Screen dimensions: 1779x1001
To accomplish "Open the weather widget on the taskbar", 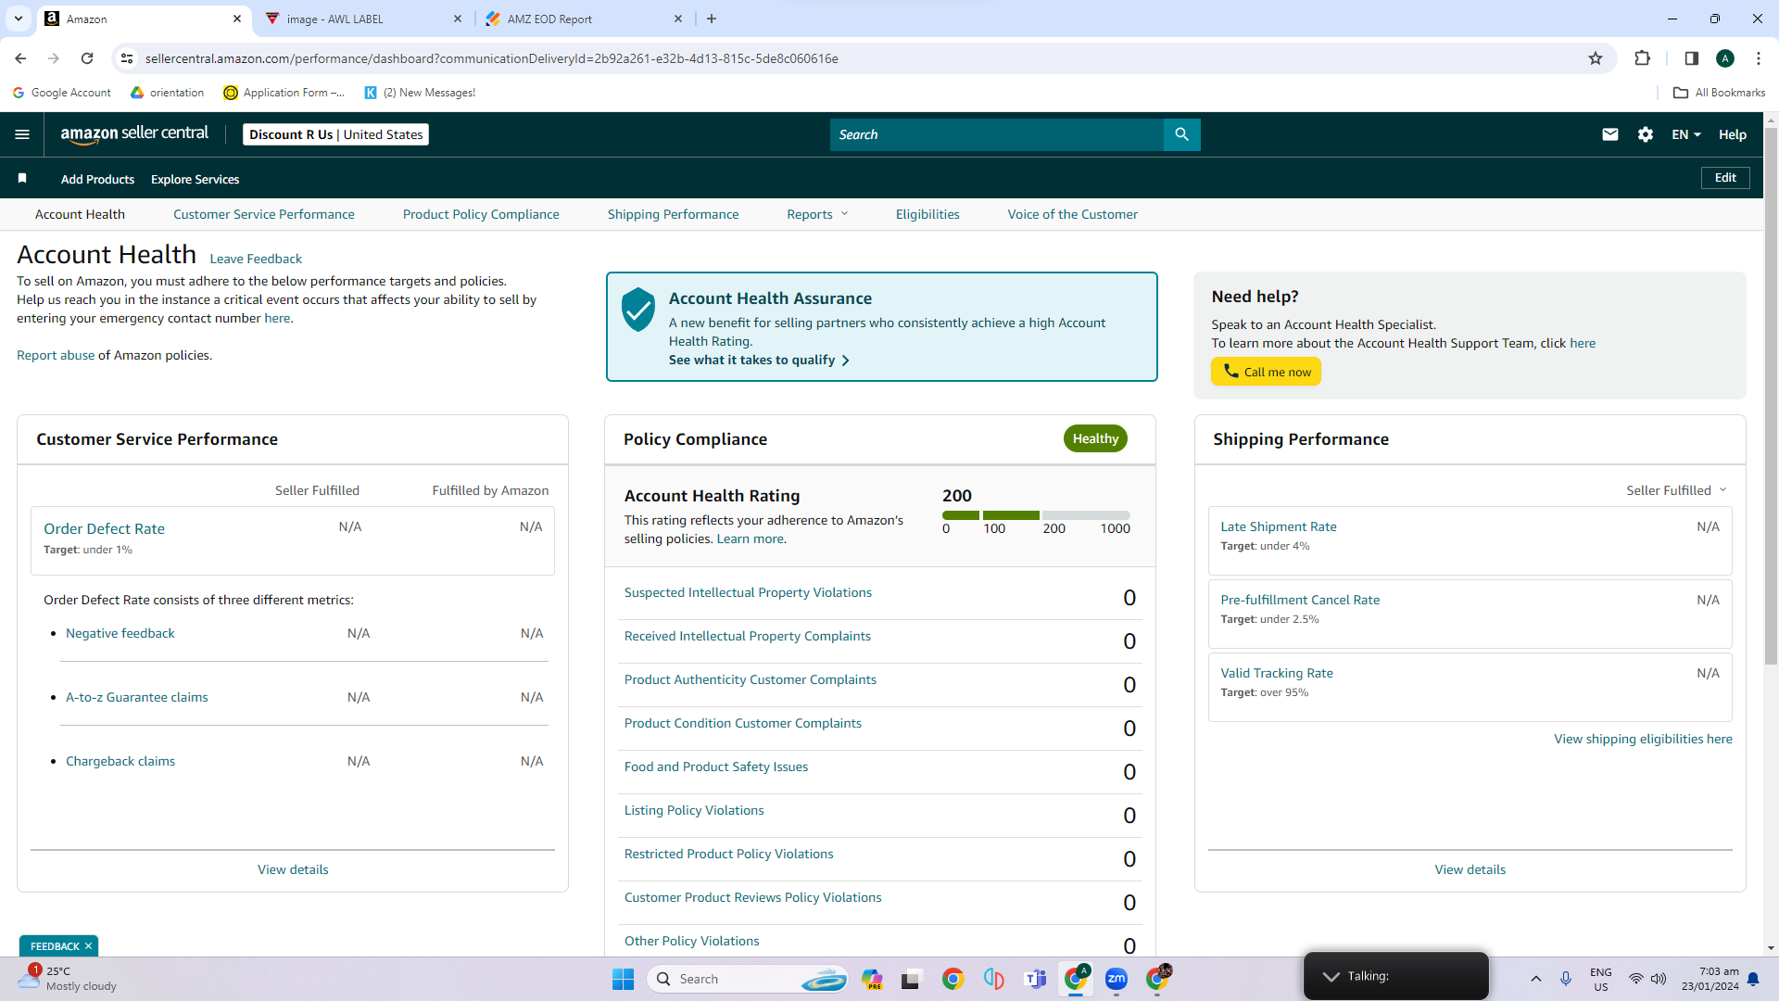I will (x=67, y=979).
